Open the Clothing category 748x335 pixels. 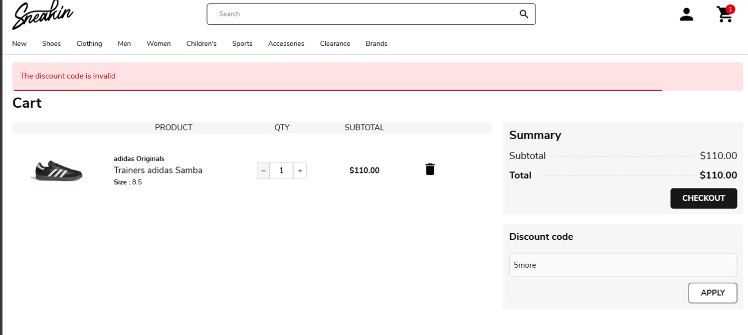(89, 44)
